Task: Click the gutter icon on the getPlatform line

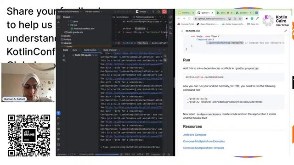Action: click(119, 43)
